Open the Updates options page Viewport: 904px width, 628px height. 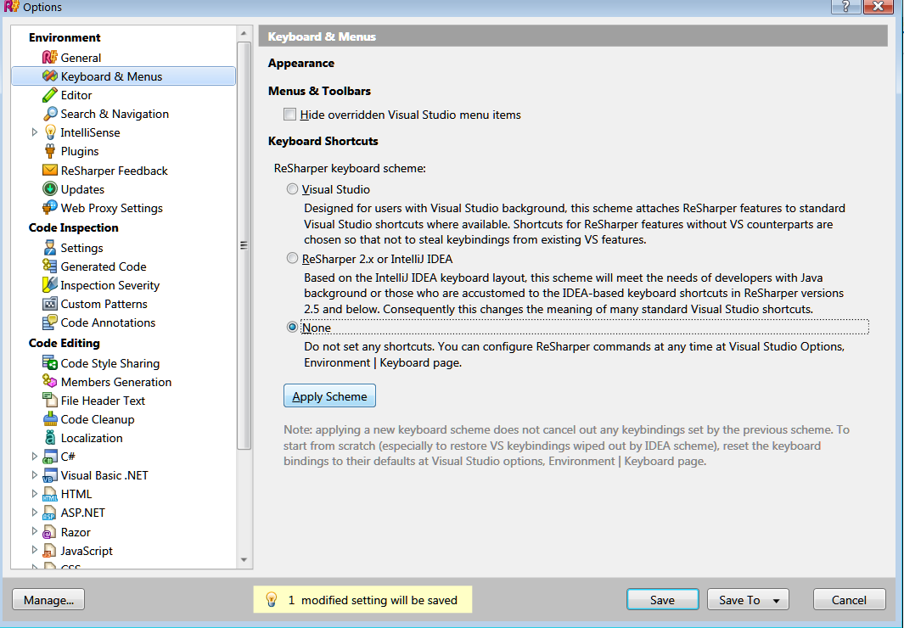[82, 189]
